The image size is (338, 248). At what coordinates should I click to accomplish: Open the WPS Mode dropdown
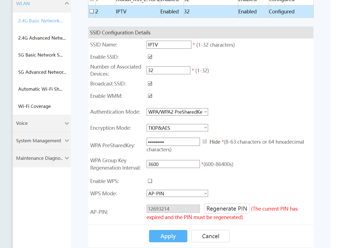point(177,193)
